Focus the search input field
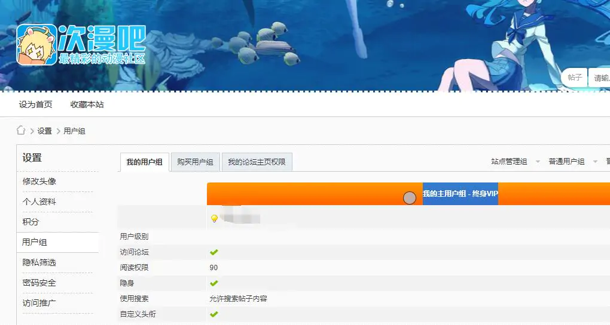The width and height of the screenshot is (610, 325). coord(599,78)
